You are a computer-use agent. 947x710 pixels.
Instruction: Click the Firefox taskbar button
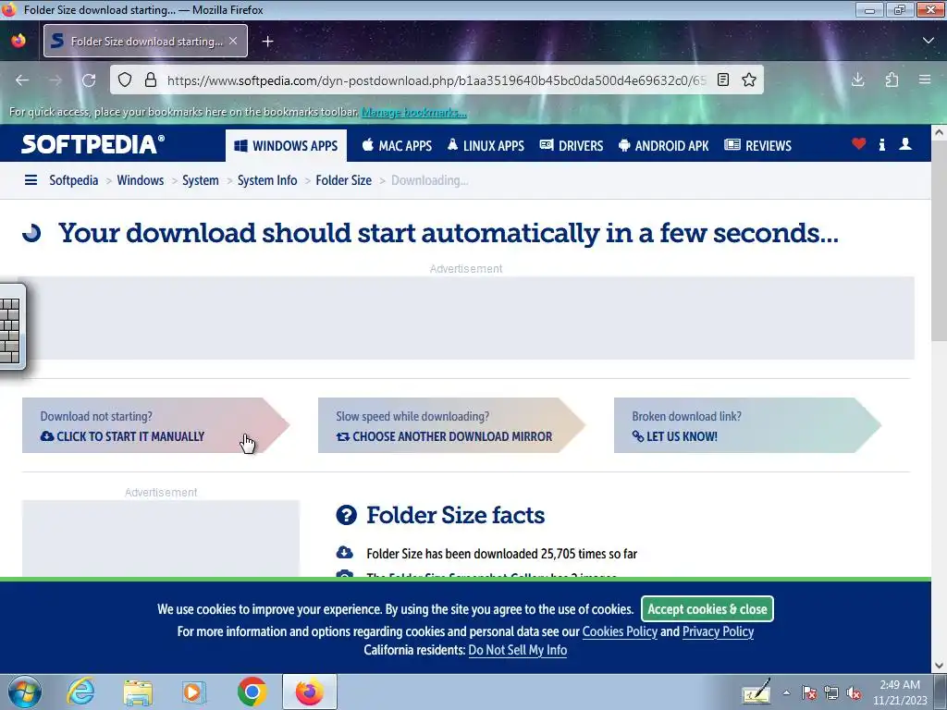click(309, 692)
